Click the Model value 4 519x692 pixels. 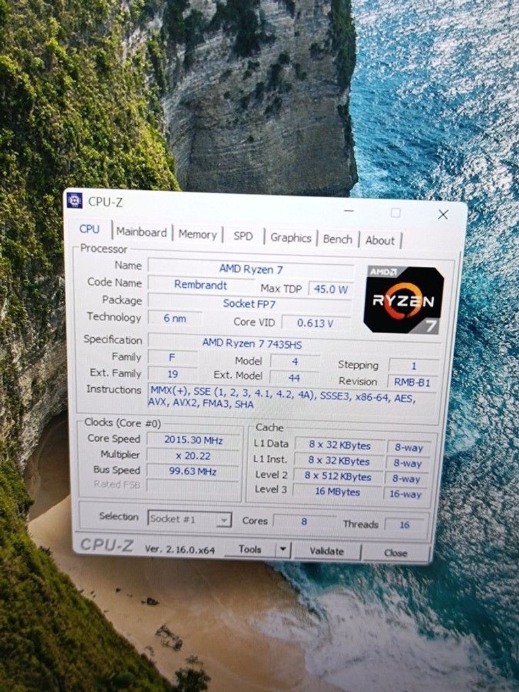tap(295, 362)
